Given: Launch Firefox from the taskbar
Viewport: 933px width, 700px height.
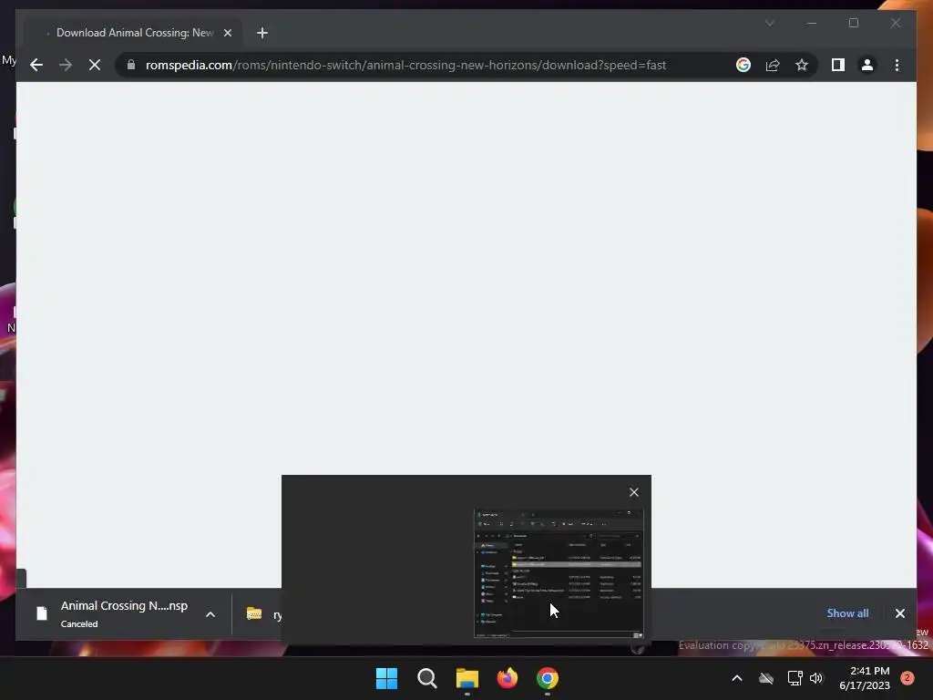Looking at the screenshot, I should point(507,678).
